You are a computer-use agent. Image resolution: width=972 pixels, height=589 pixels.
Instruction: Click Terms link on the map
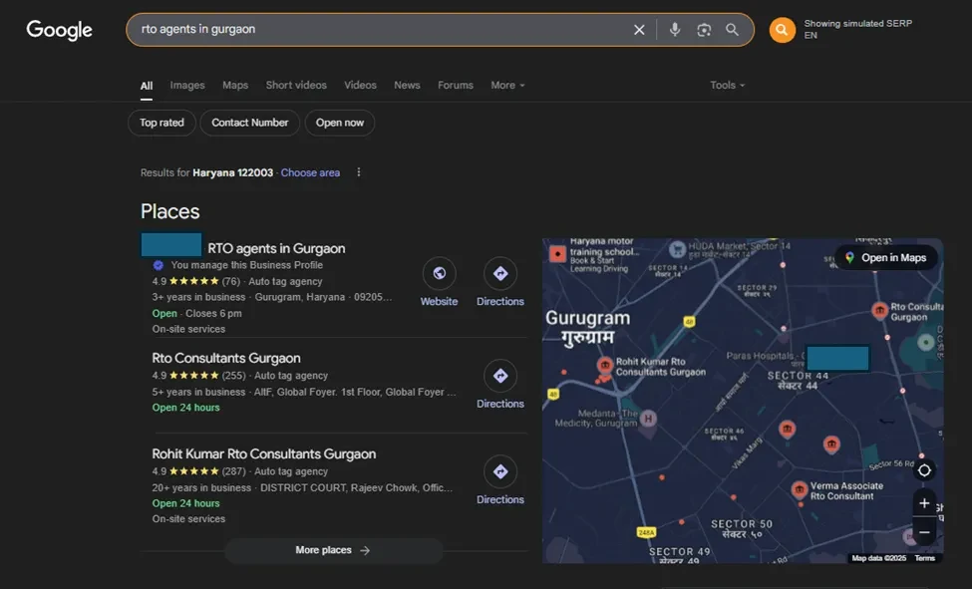coord(924,558)
